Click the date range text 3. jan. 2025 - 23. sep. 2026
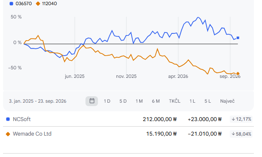The image size is (262, 157). [x=38, y=101]
